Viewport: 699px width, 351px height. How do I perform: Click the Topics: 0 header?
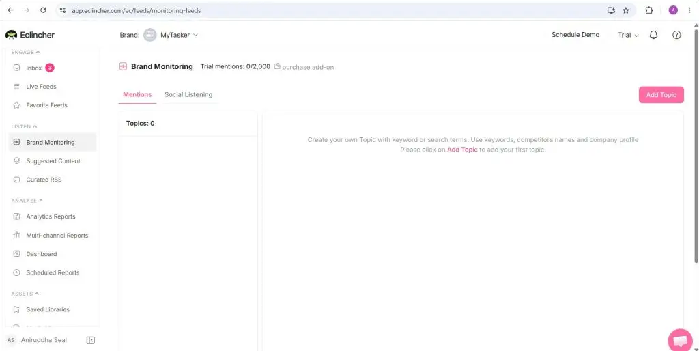141,123
